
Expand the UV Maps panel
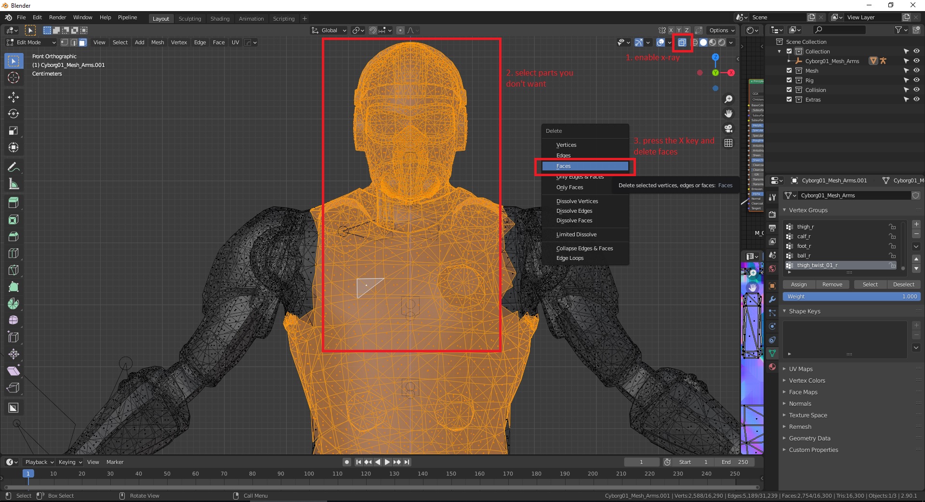point(801,369)
